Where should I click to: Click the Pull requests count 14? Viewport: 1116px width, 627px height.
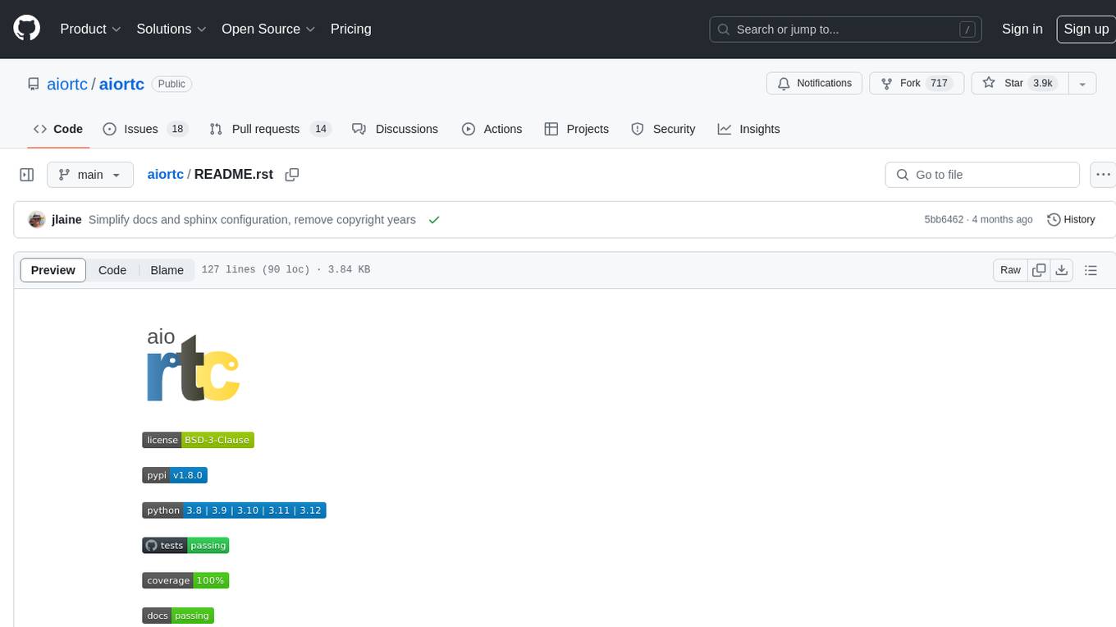point(321,129)
